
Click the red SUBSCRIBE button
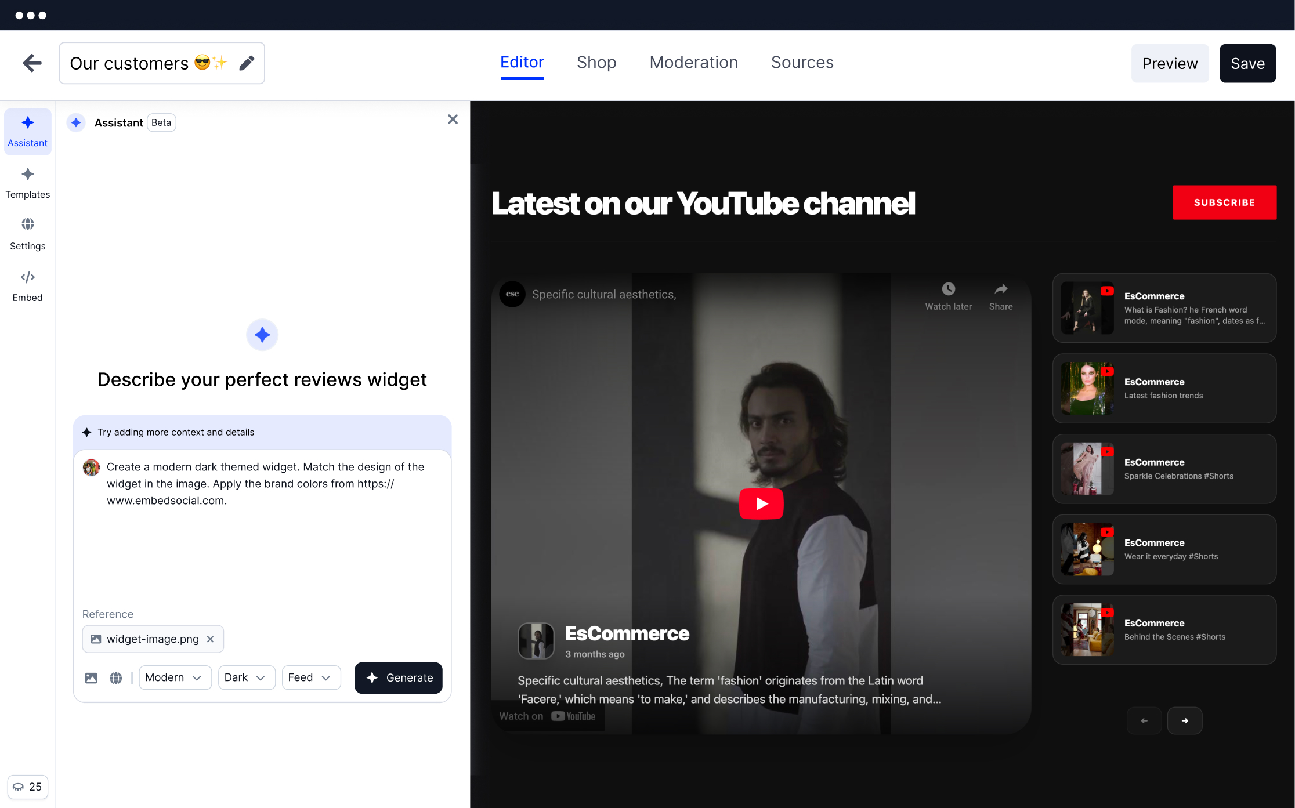tap(1224, 202)
